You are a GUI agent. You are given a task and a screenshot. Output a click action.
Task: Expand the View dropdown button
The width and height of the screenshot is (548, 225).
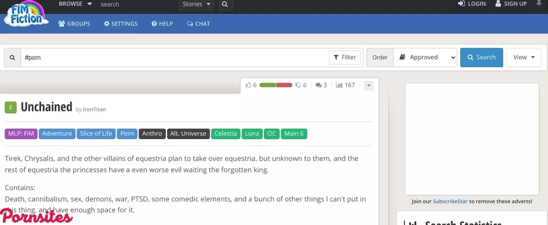[524, 58]
